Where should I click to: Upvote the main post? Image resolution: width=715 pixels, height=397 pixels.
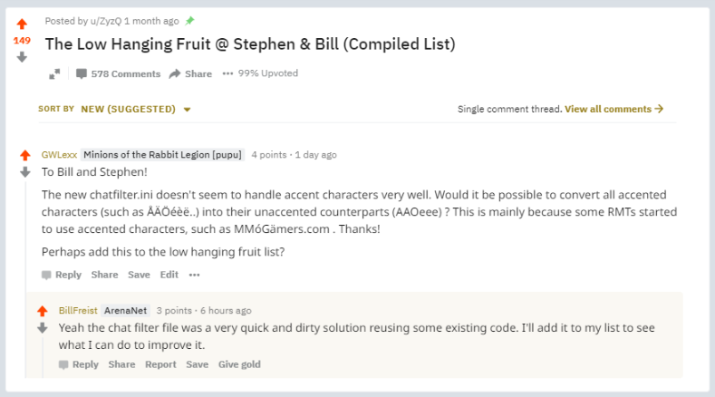(22, 24)
